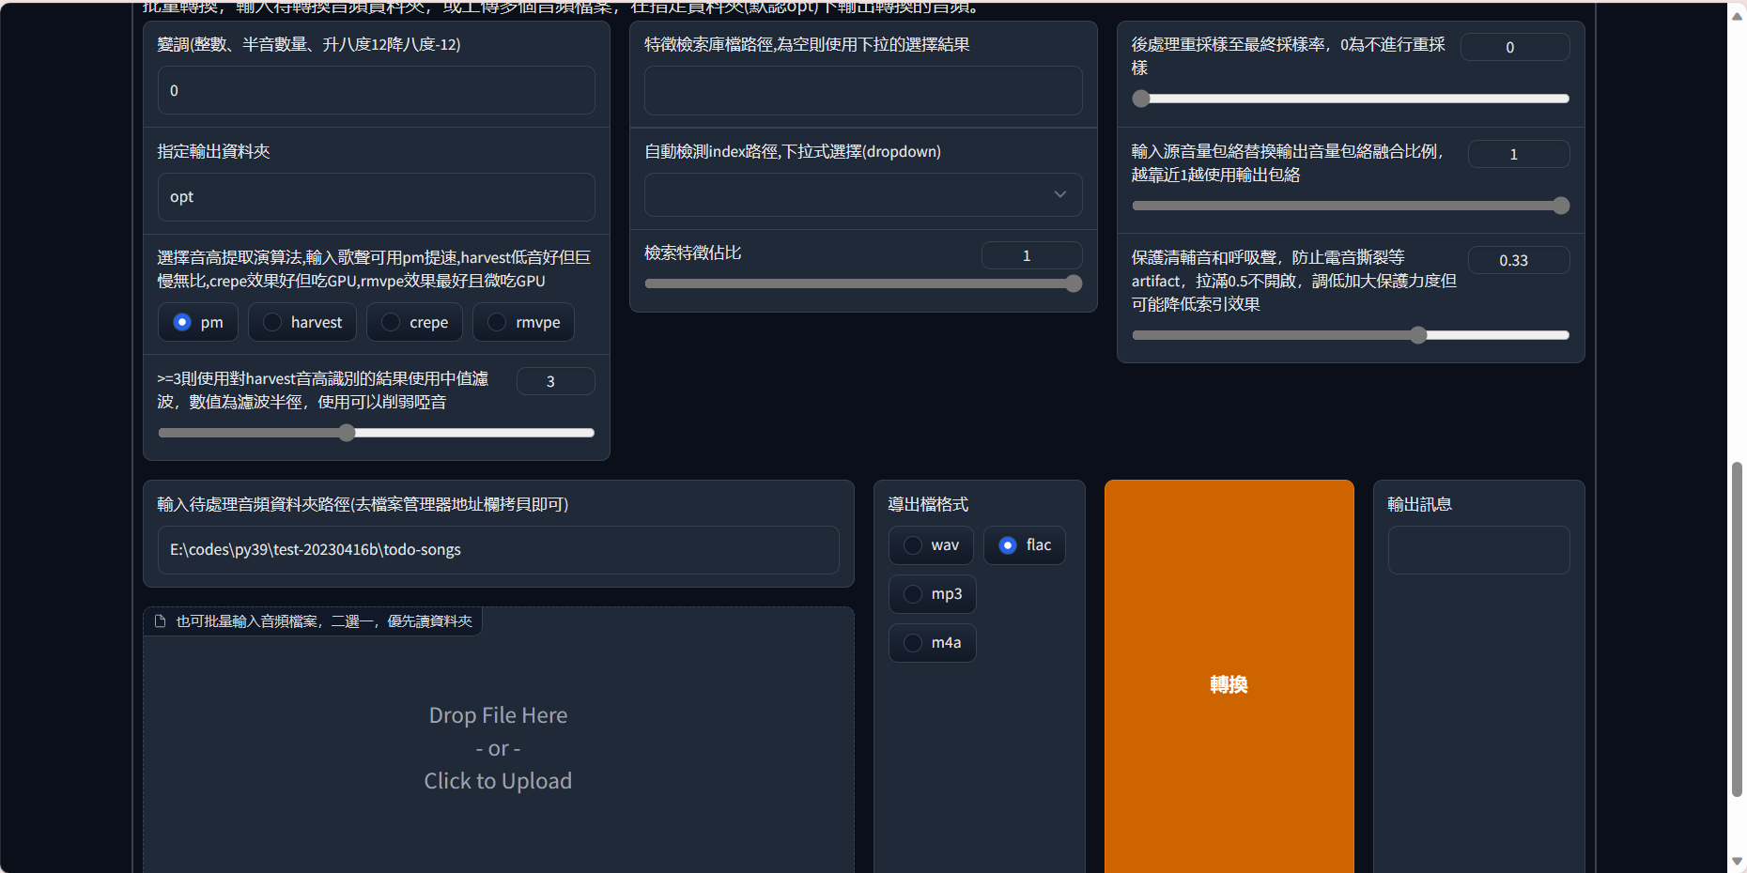The image size is (1747, 873).
Task: Click the audio folder path input field
Action: point(499,550)
